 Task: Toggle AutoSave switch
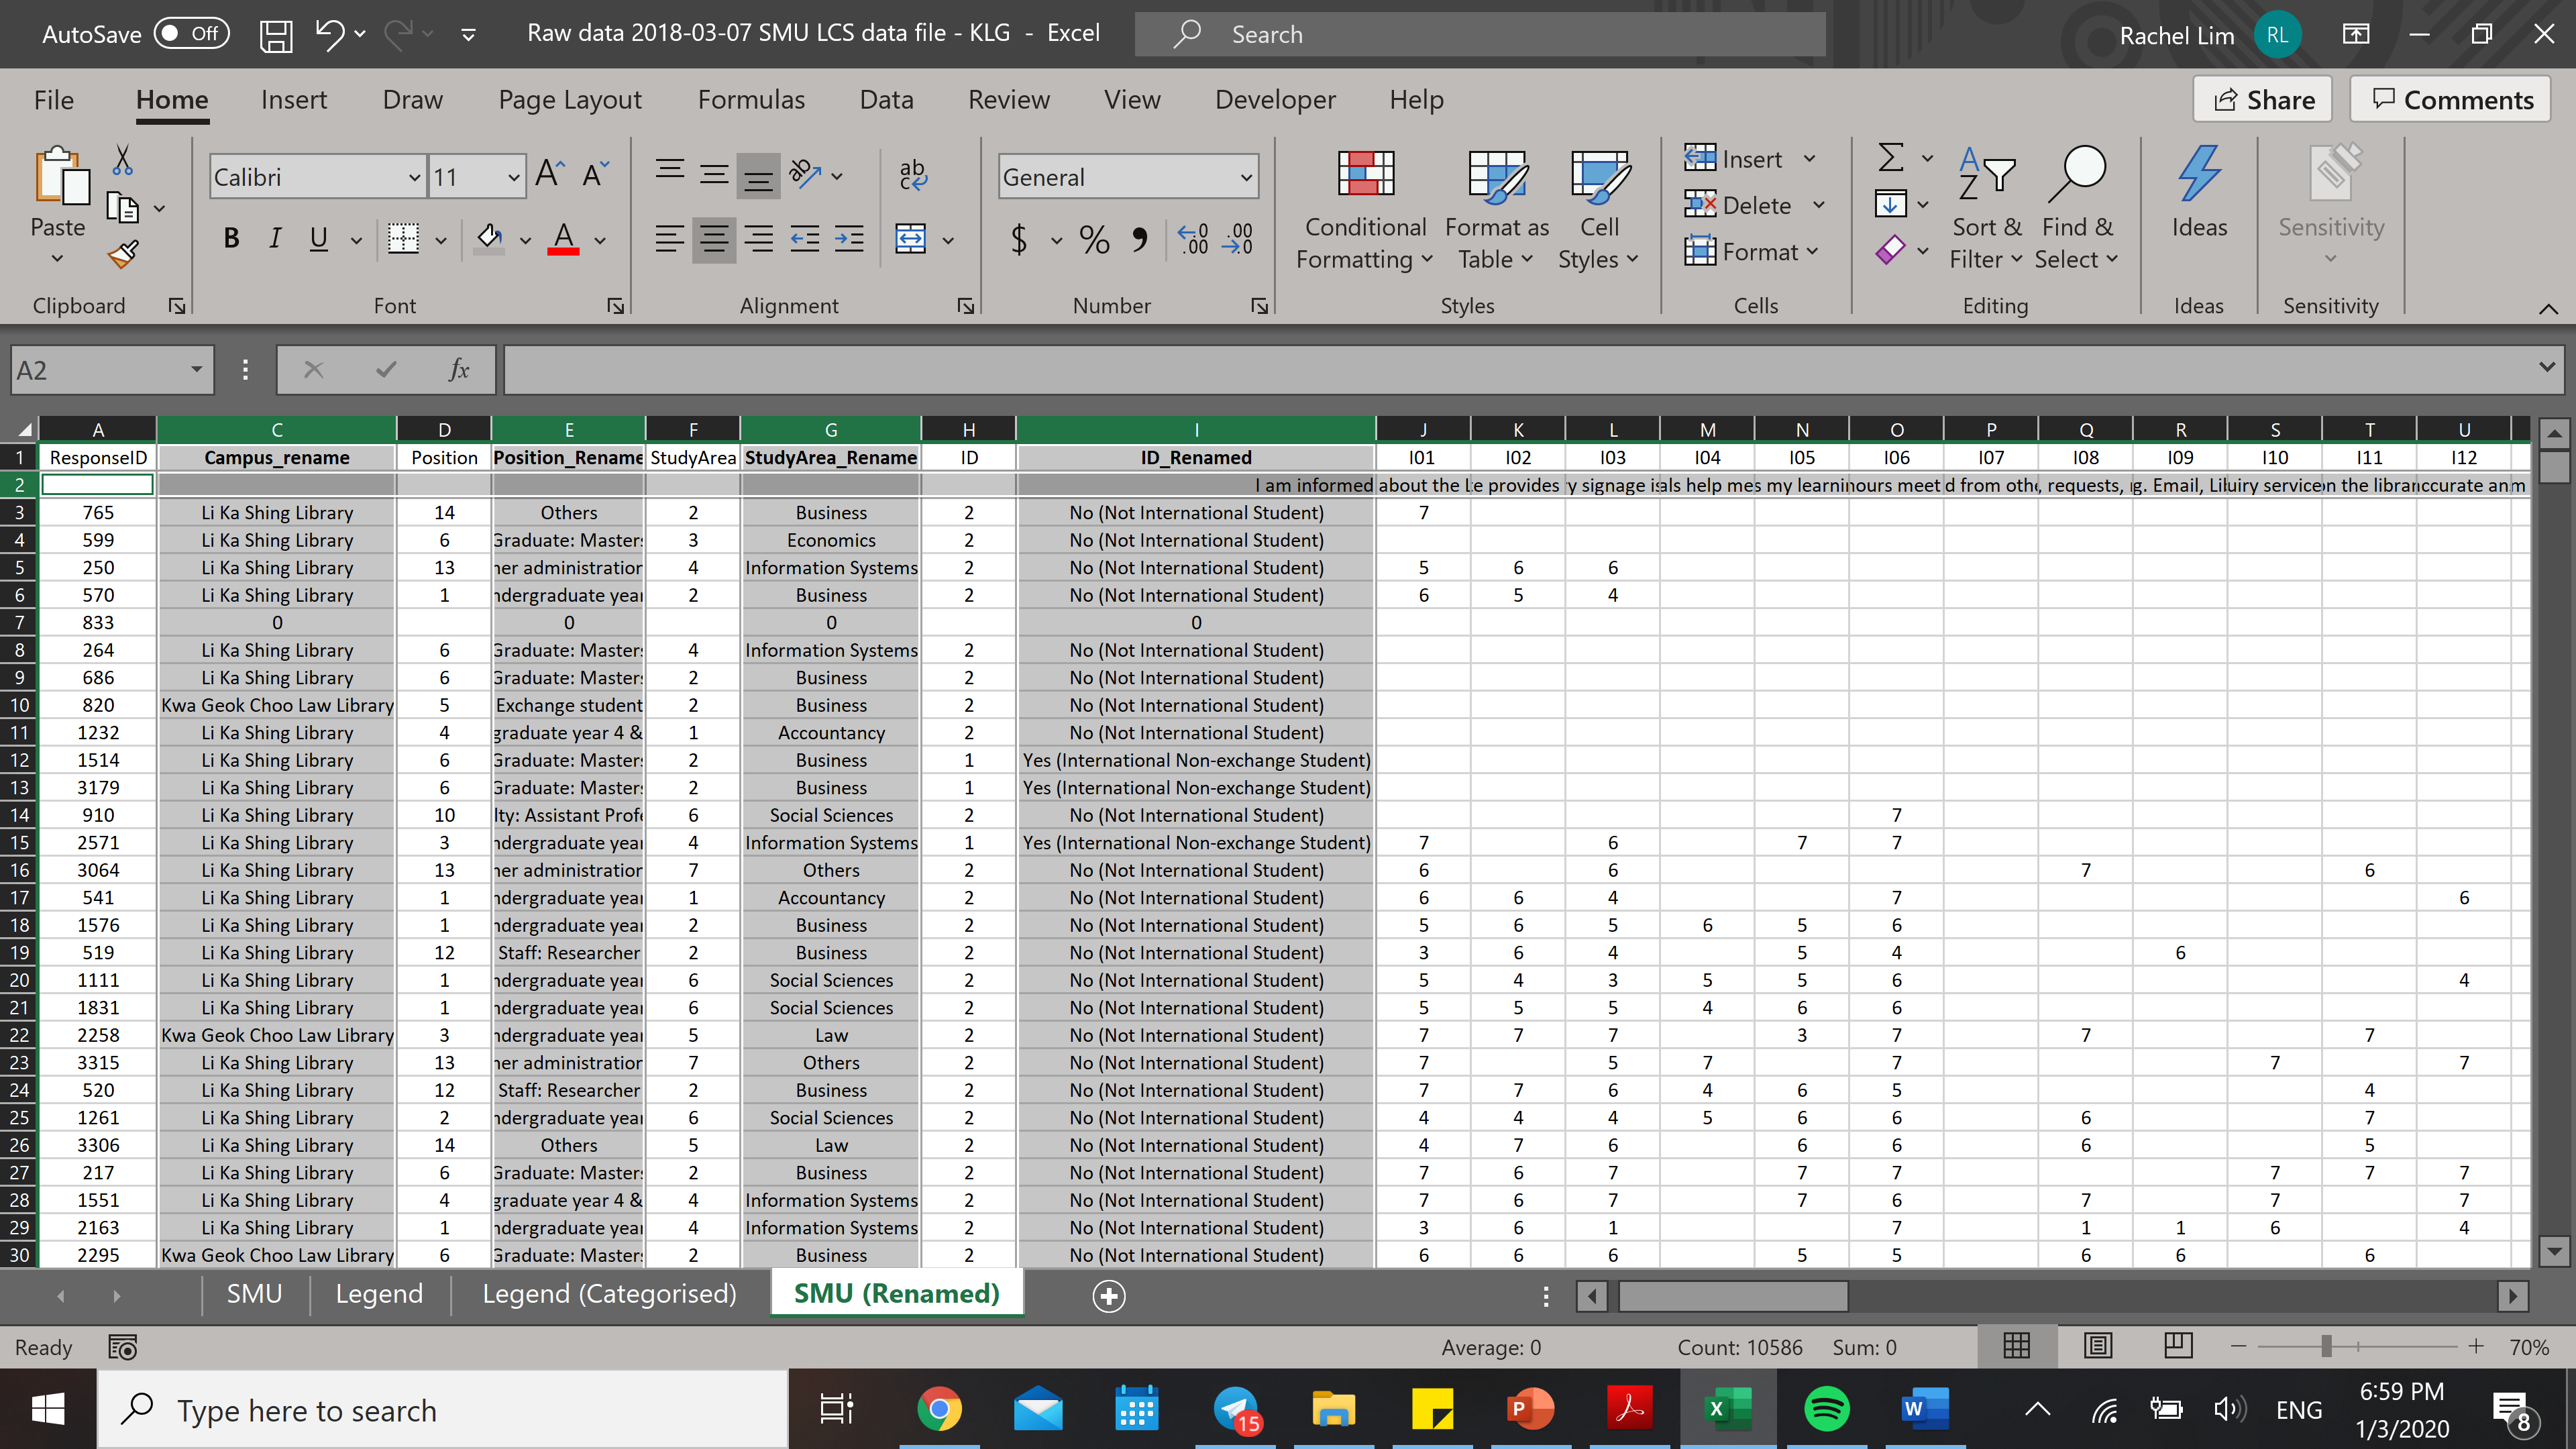(192, 34)
